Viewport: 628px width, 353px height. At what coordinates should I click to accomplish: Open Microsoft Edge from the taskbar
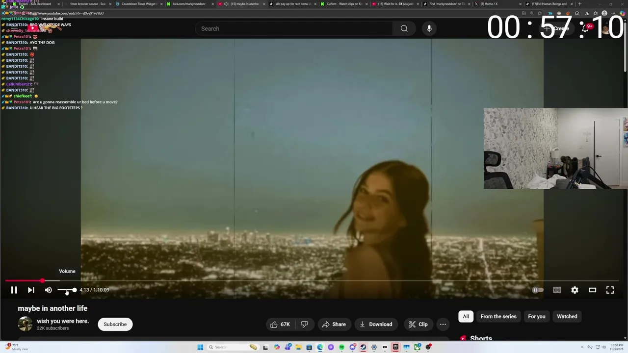[320, 347]
